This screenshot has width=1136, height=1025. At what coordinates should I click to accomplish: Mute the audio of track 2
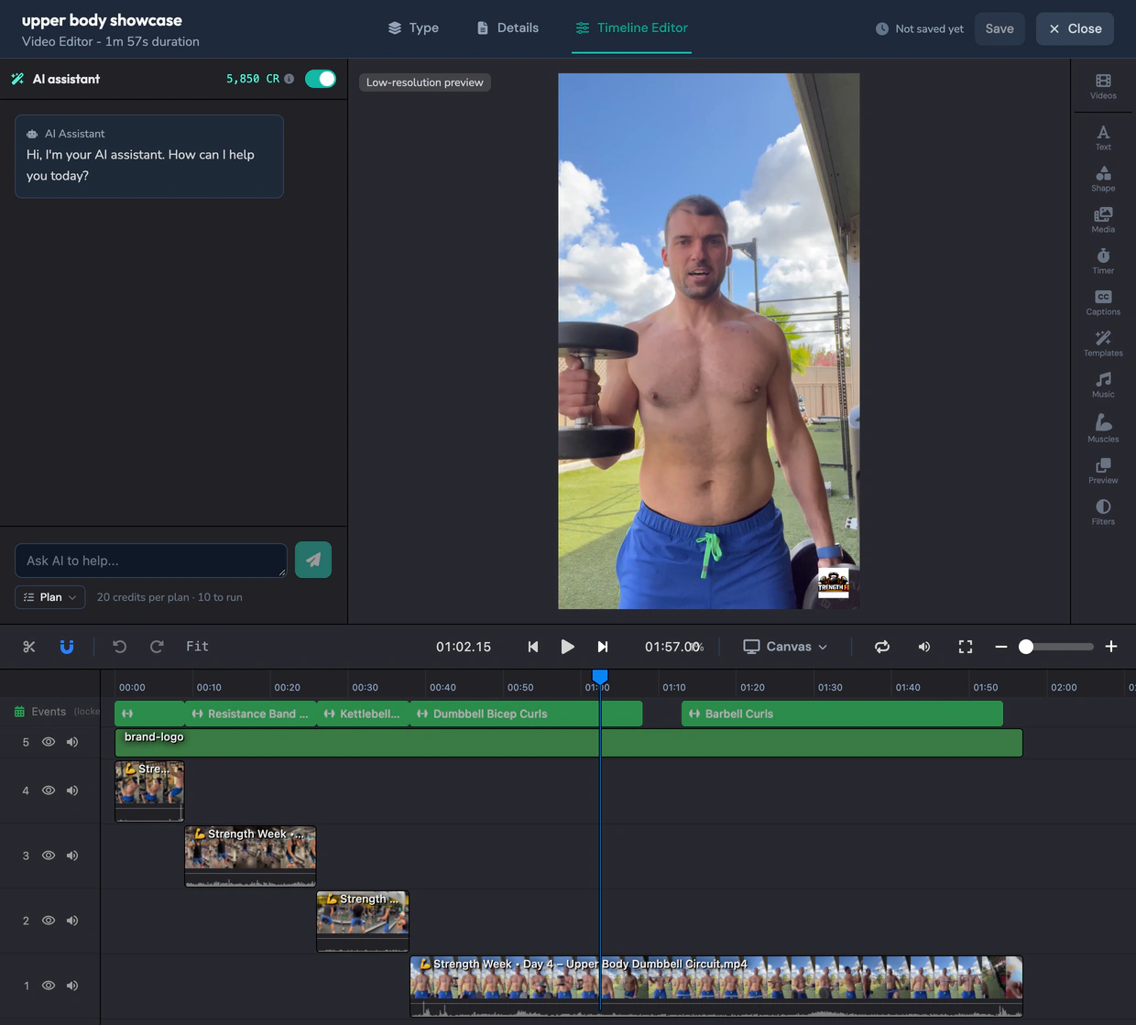point(72,921)
